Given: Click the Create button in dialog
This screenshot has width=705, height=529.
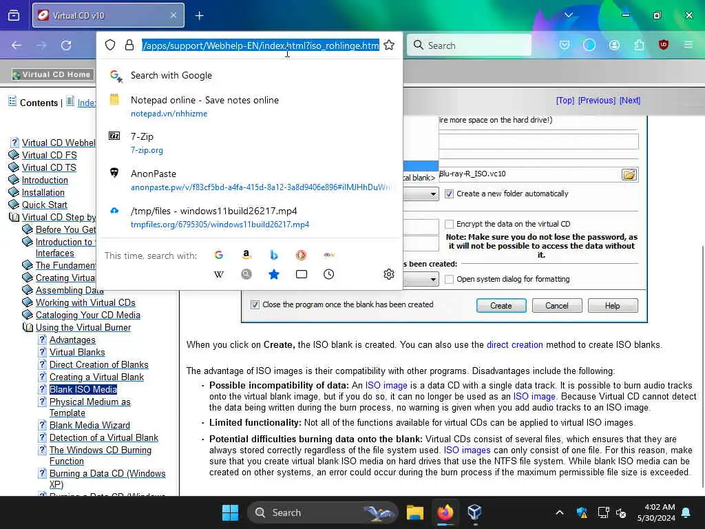Looking at the screenshot, I should 501,306.
